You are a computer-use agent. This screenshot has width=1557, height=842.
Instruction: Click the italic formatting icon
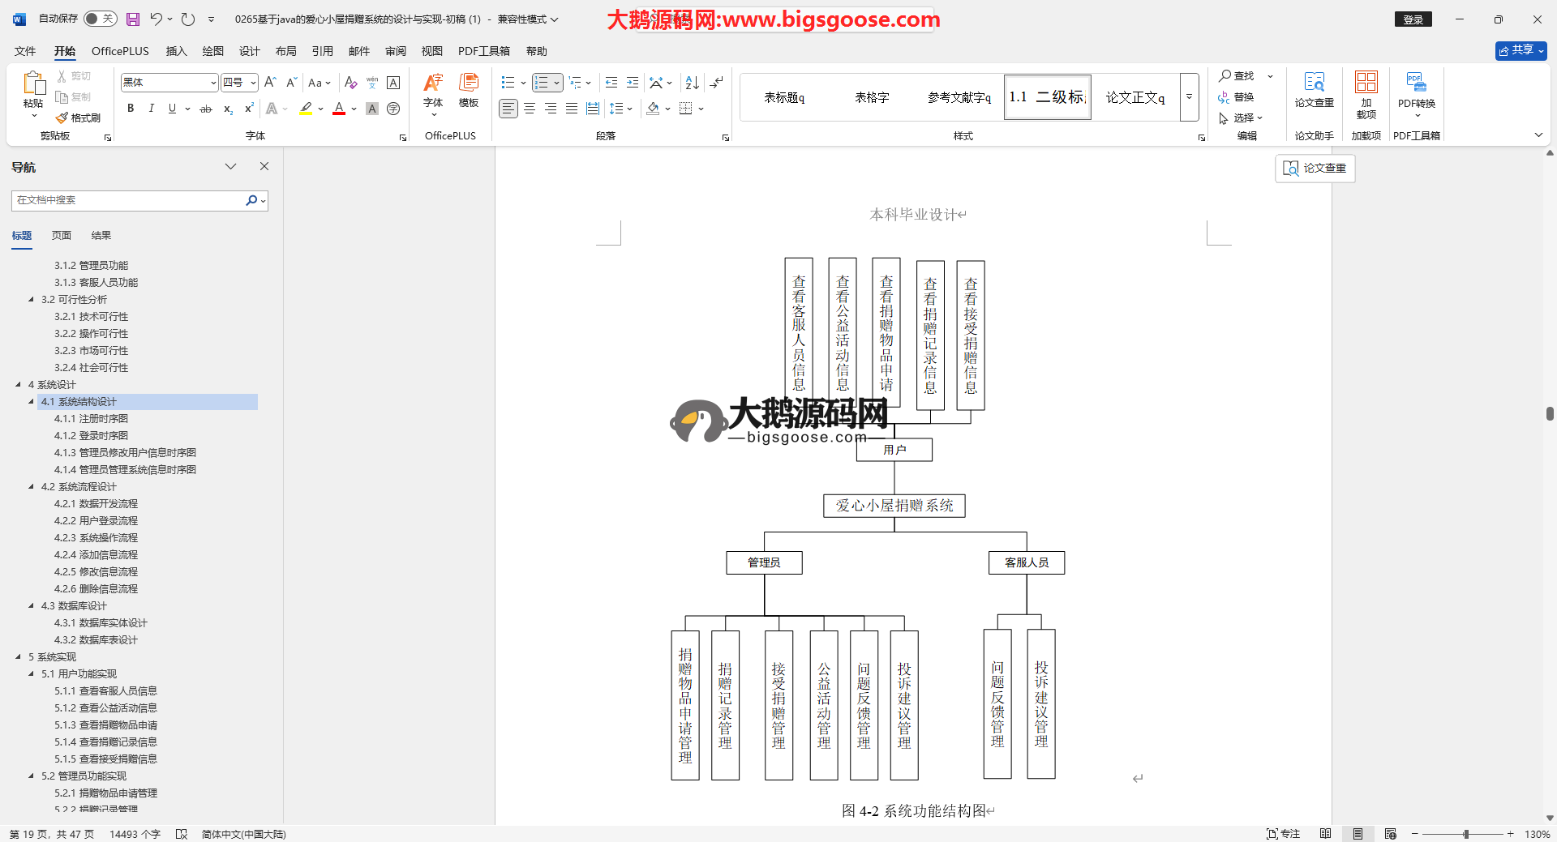[x=151, y=109]
